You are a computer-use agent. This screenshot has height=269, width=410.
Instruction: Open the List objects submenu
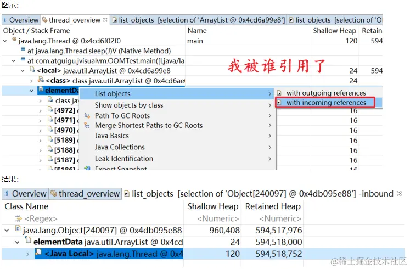177,93
